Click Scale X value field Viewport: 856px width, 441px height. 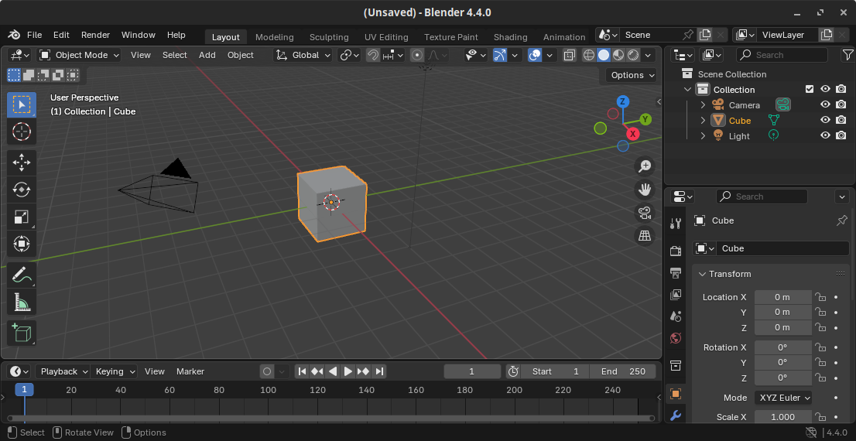click(x=782, y=417)
